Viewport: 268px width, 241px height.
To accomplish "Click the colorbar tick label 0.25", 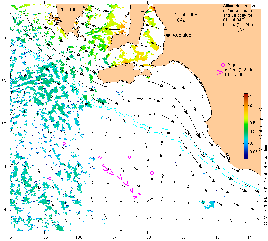I will pyautogui.click(x=254, y=131).
